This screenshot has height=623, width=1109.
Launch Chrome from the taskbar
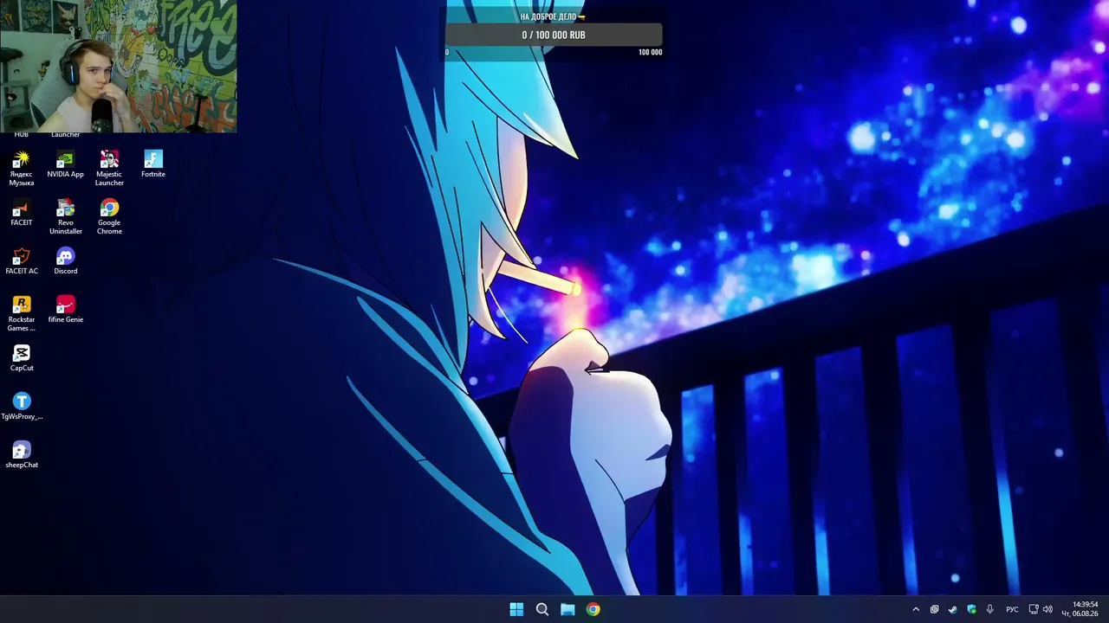(x=593, y=609)
